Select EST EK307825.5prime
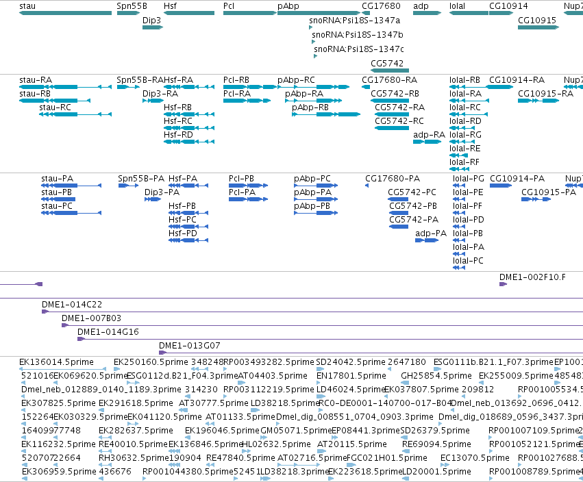This screenshot has height=482, width=583. coord(23,410)
